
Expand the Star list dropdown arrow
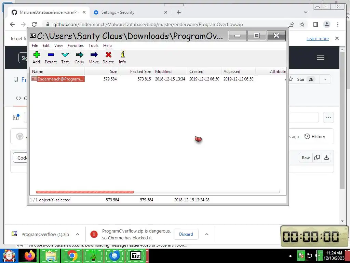pyautogui.click(x=325, y=79)
